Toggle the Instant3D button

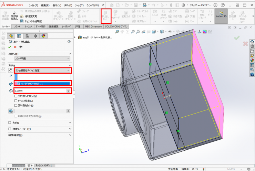coord(221,16)
